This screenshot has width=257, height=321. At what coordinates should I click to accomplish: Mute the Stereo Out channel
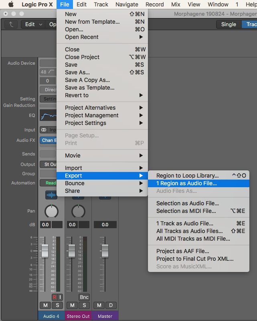pos(72,305)
